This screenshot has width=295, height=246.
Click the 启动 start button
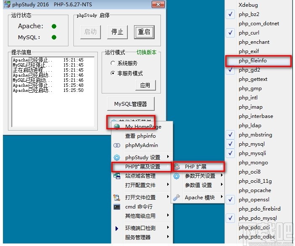[x=90, y=32]
